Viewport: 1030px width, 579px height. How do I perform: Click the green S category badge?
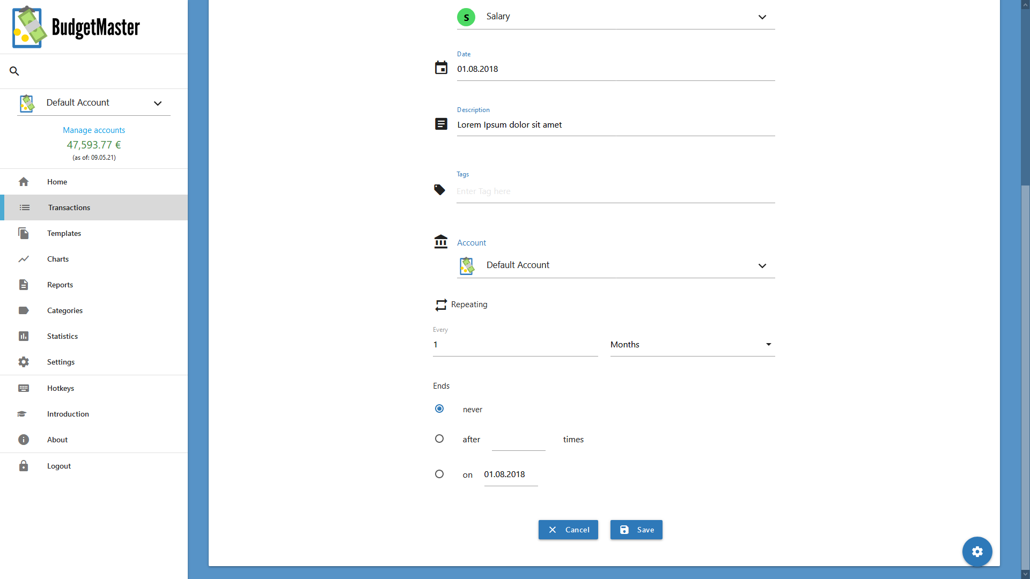pos(466,17)
